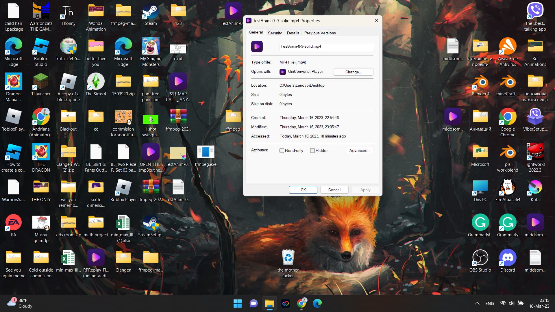
Task: Click the Change... button for default app
Action: click(x=353, y=72)
